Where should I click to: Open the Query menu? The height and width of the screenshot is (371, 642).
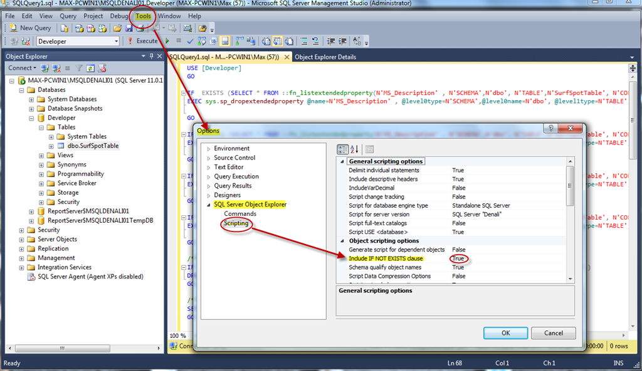point(68,16)
